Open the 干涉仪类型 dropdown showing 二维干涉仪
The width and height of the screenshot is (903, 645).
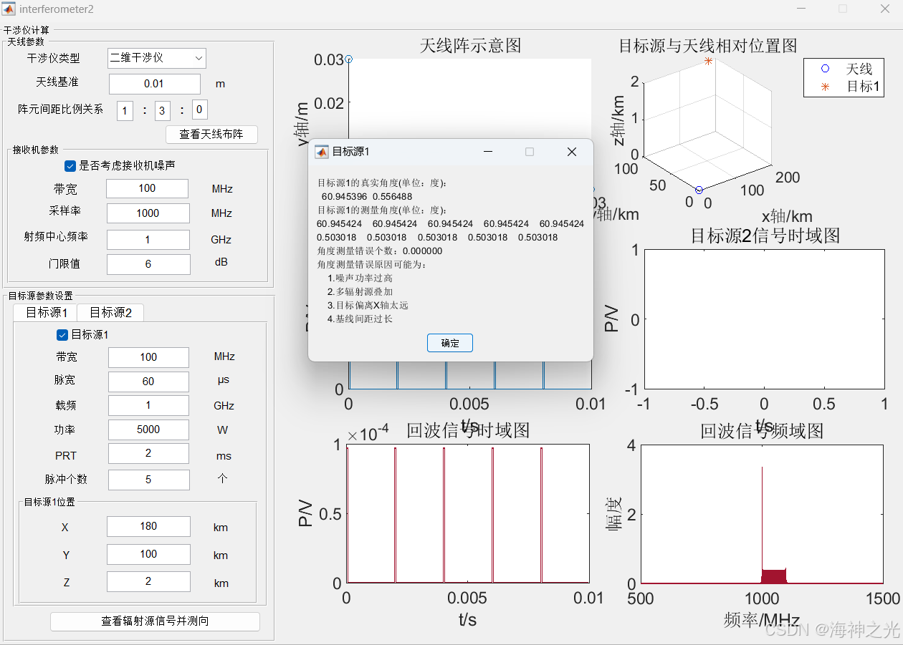coord(156,58)
